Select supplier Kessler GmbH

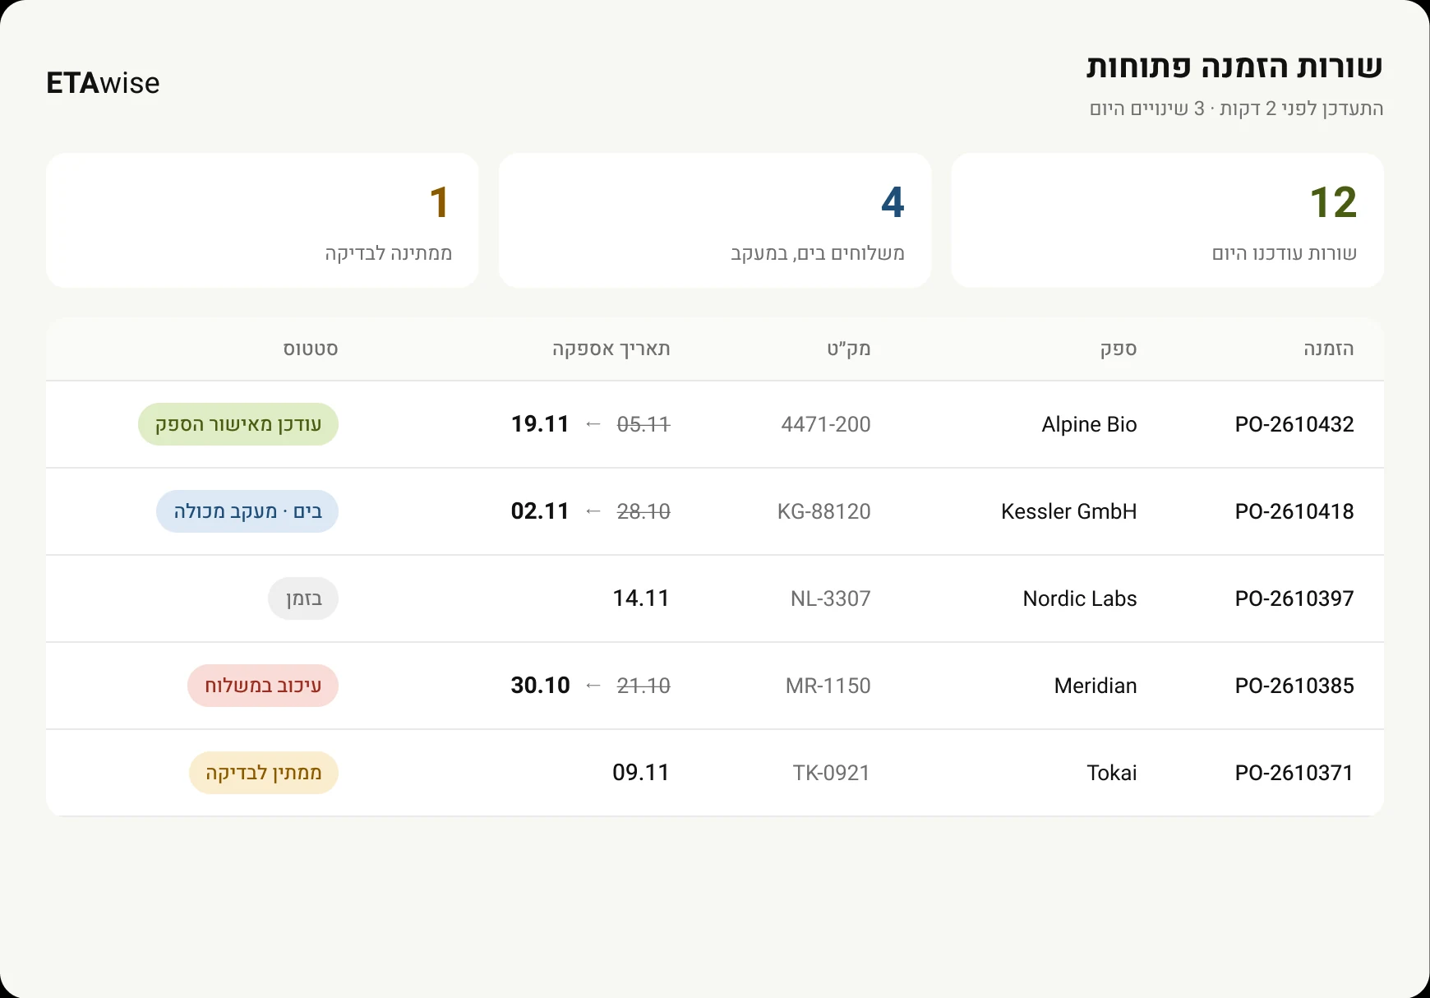(x=1068, y=511)
